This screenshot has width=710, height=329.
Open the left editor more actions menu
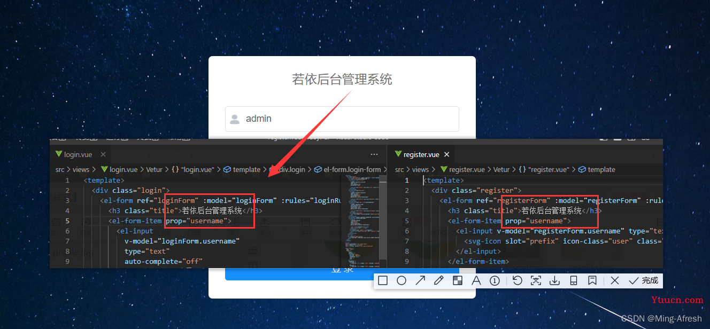pos(374,154)
